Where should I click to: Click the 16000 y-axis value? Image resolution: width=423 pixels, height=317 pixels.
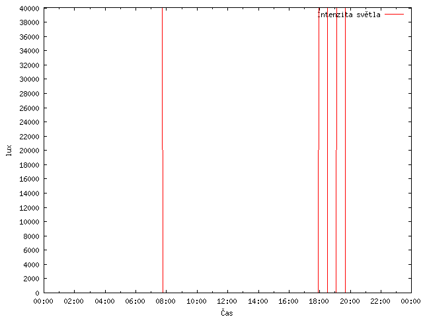pos(29,179)
